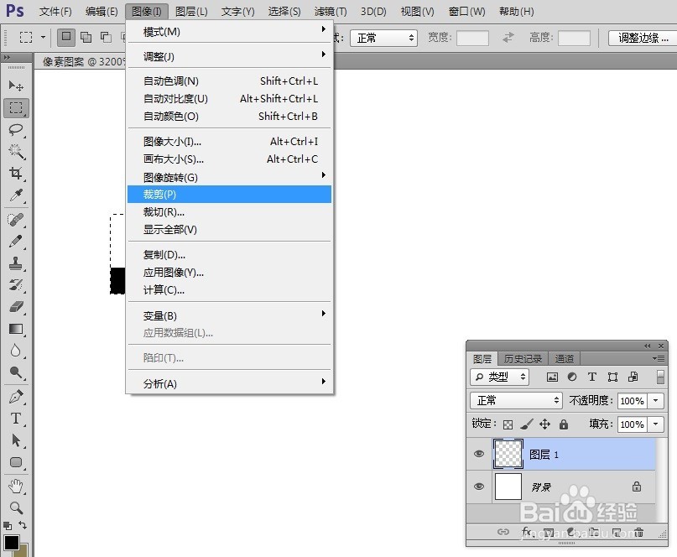The width and height of the screenshot is (677, 557).
Task: Hide 图层 1 with its eye icon
Action: coord(479,454)
